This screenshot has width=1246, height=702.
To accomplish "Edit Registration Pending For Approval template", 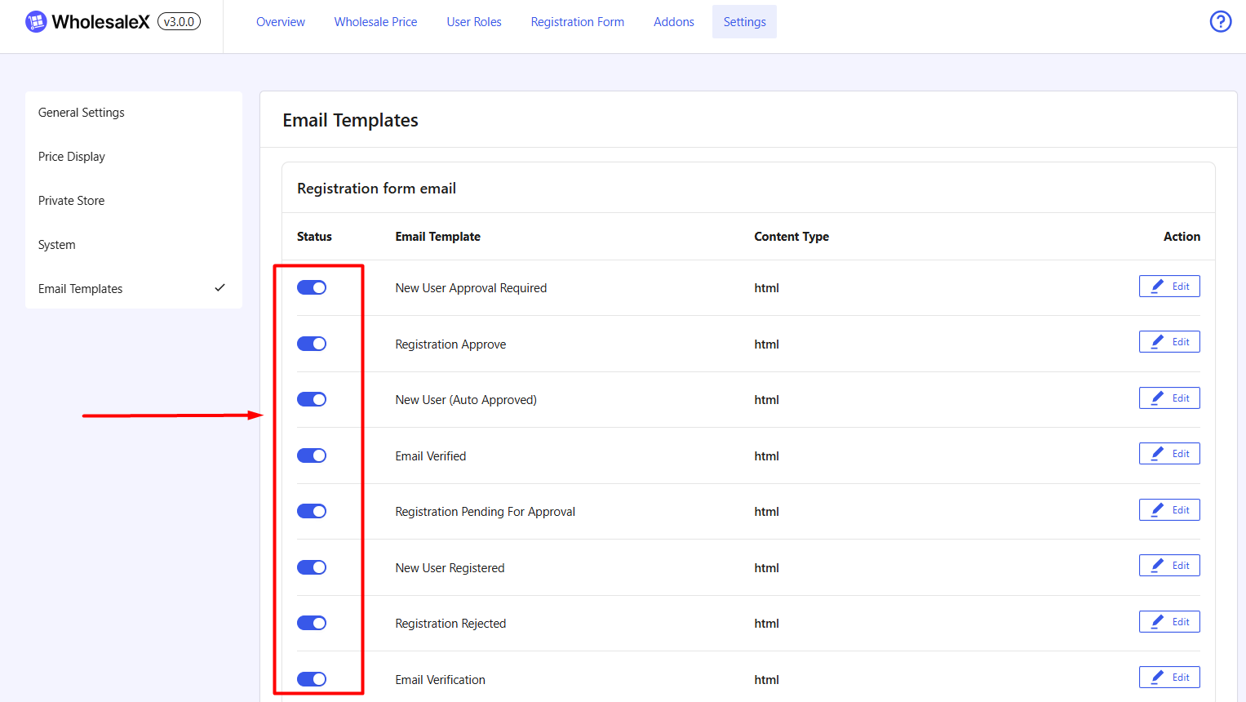I will pos(1169,510).
